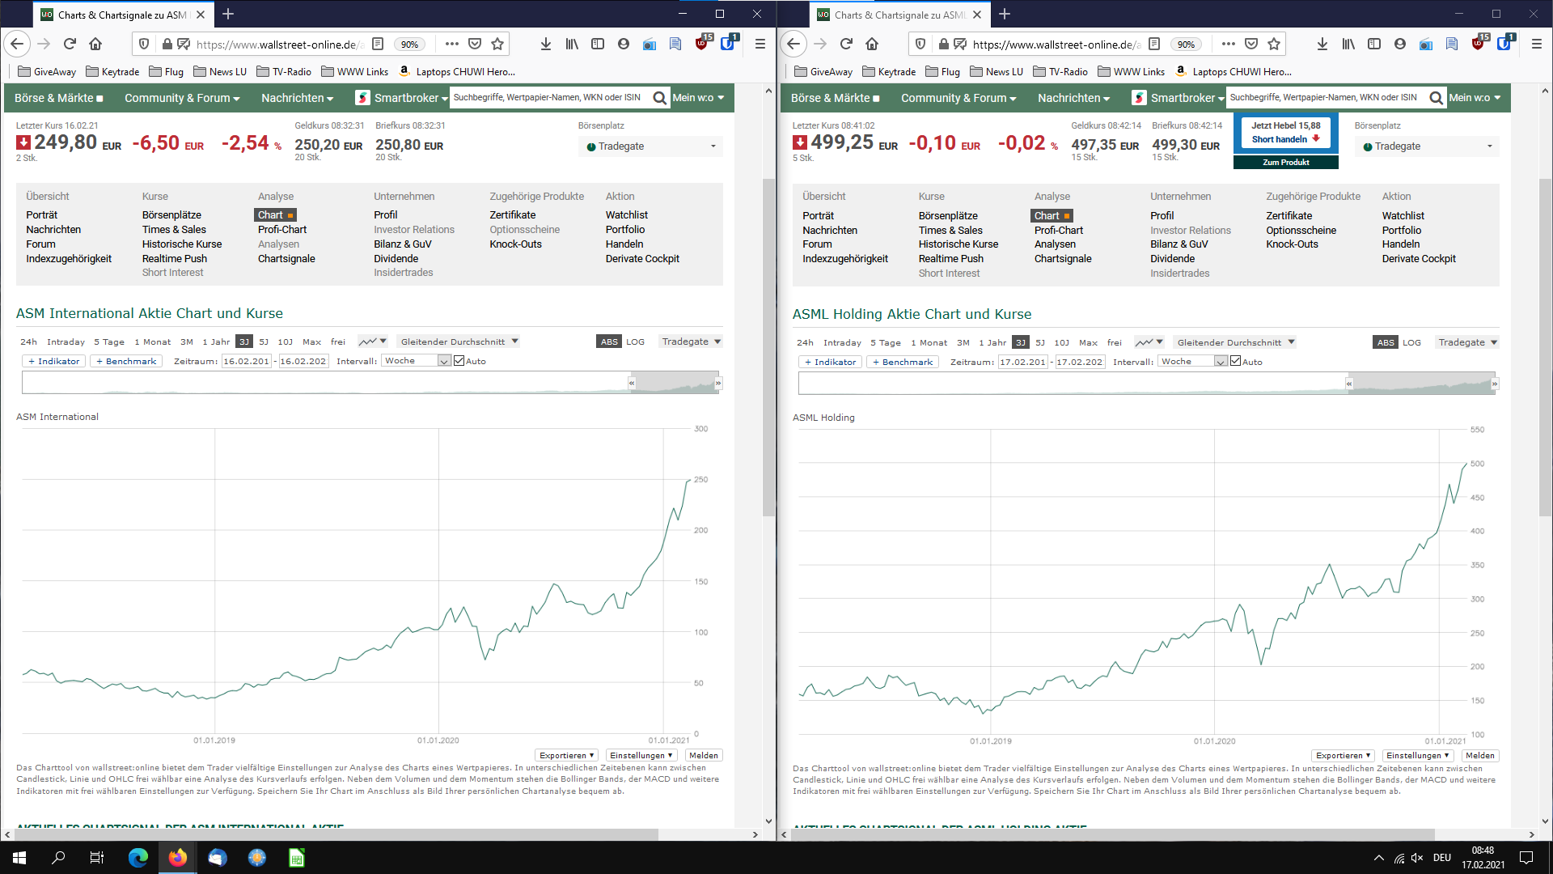Uncheck the Auto checkbox on ASML Holding chart
Screen dimensions: 1553x874
pyautogui.click(x=1235, y=362)
